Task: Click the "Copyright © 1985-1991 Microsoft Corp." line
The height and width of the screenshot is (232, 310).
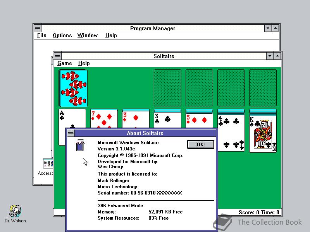Action: tap(140, 155)
